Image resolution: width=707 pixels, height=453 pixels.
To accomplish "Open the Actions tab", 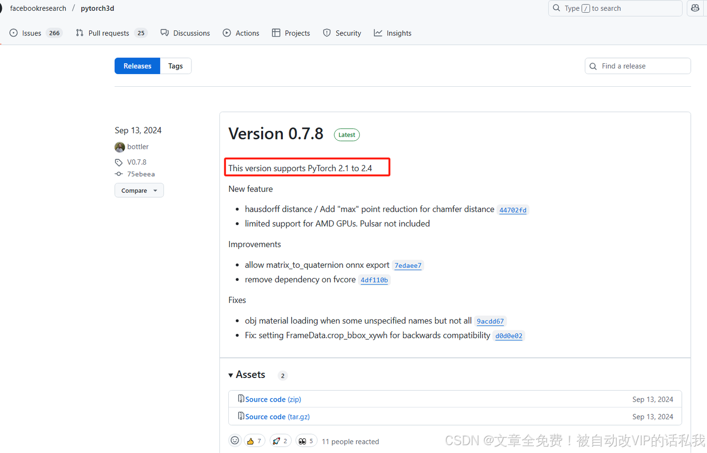I will coord(241,33).
